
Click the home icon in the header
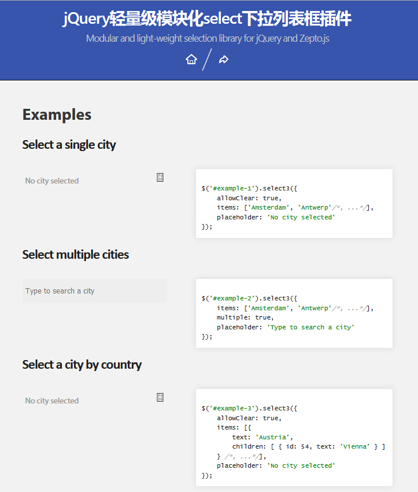pos(191,59)
